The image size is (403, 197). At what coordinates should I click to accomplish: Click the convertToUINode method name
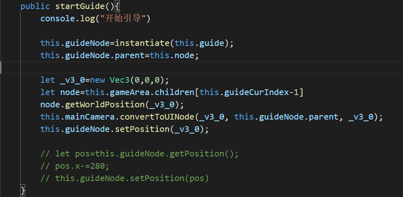(x=159, y=117)
